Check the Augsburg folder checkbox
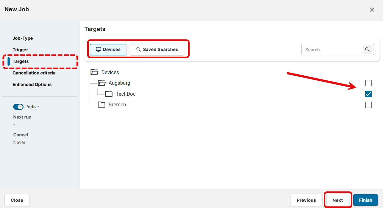Screen dimensions: 383x208 pyautogui.click(x=368, y=83)
